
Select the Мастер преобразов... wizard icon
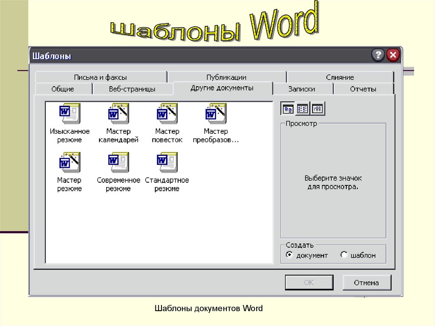tap(216, 113)
